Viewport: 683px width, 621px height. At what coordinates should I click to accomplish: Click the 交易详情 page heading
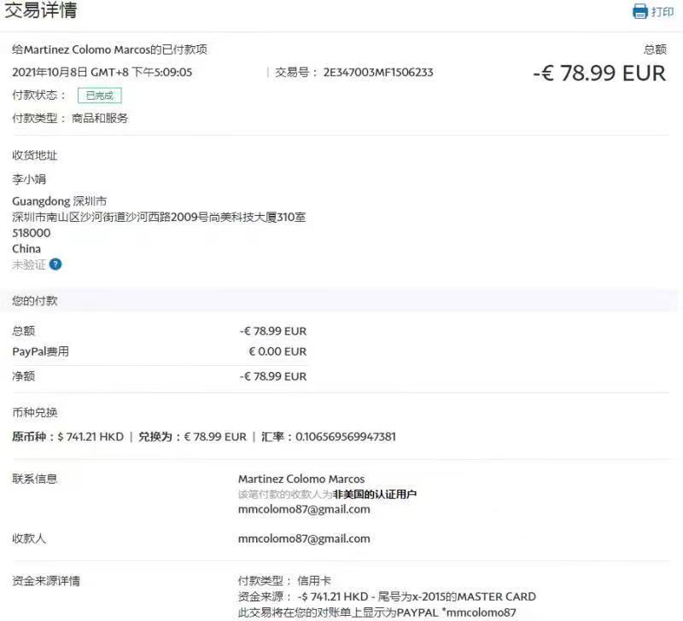40,10
